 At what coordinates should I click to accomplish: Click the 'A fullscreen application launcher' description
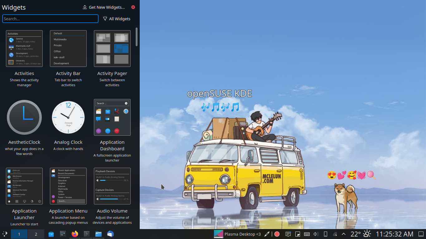point(112,158)
